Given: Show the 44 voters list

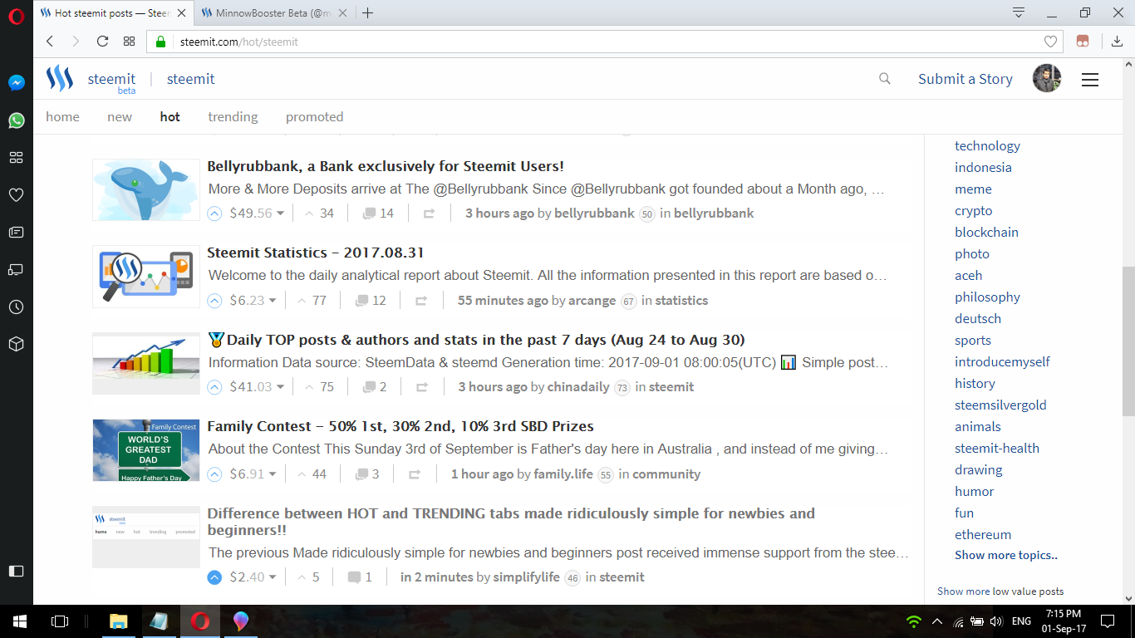Looking at the screenshot, I should [x=312, y=474].
